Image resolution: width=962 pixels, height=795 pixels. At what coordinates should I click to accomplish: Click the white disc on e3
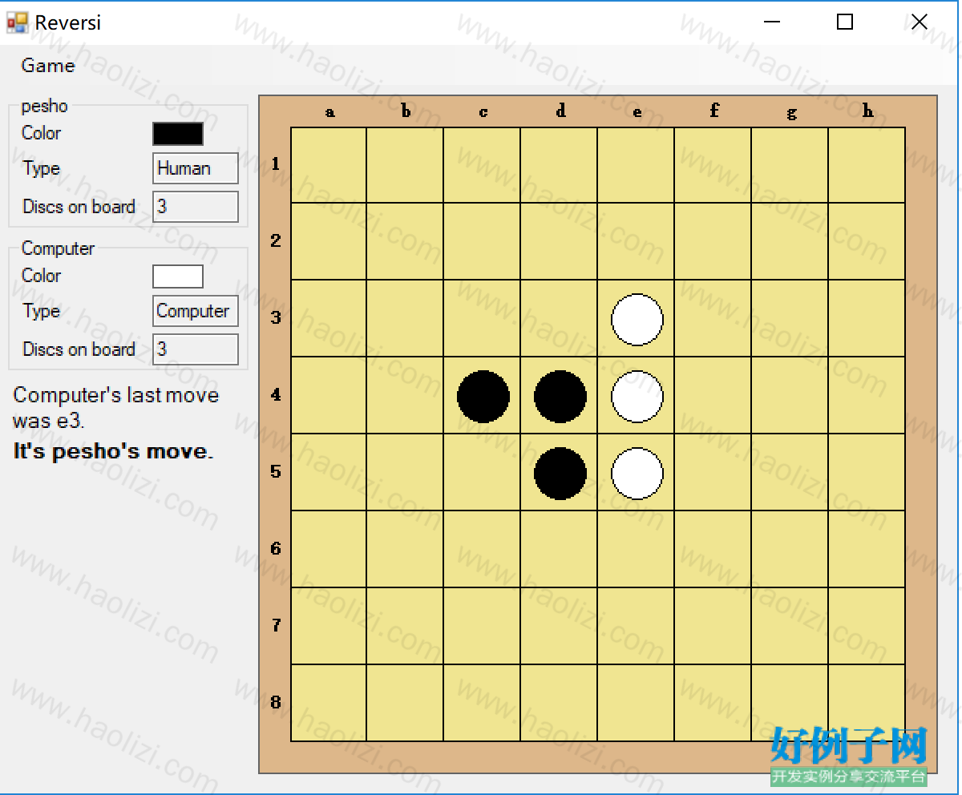(637, 319)
